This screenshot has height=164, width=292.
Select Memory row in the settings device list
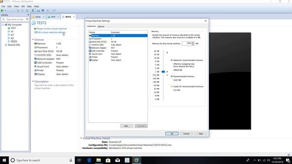(118, 36)
